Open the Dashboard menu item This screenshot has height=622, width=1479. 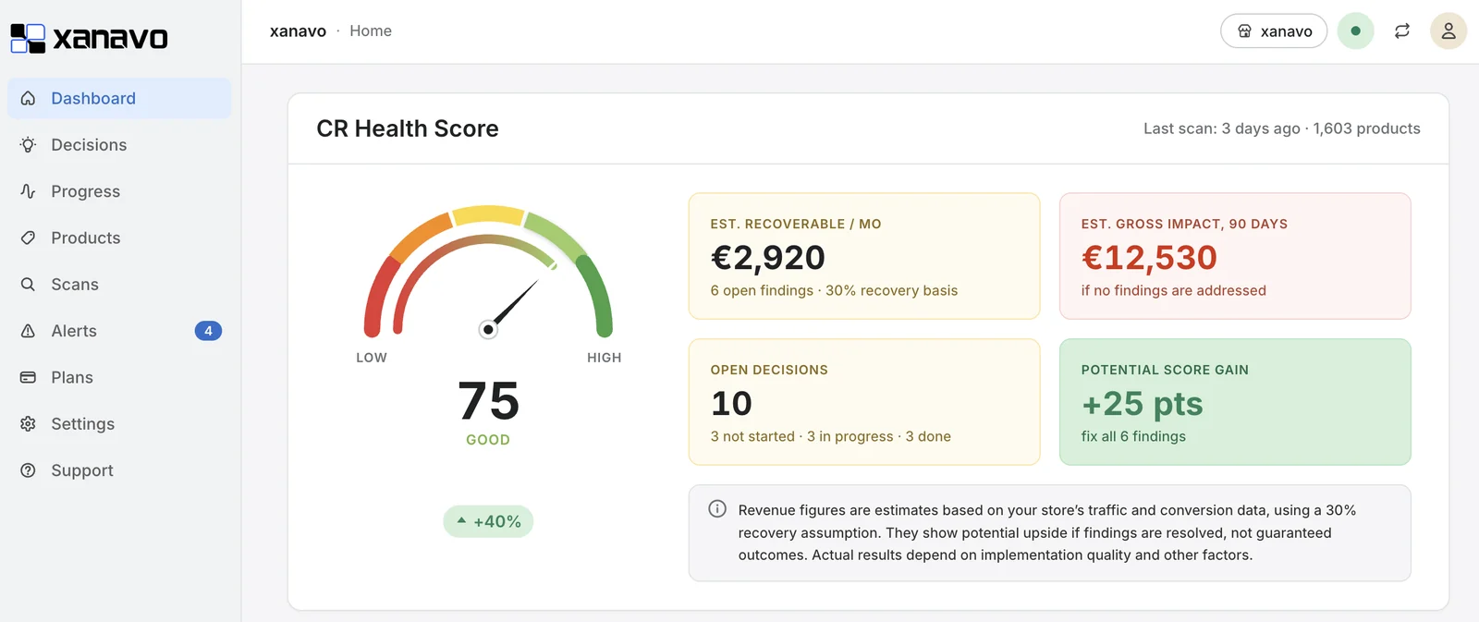pos(119,98)
